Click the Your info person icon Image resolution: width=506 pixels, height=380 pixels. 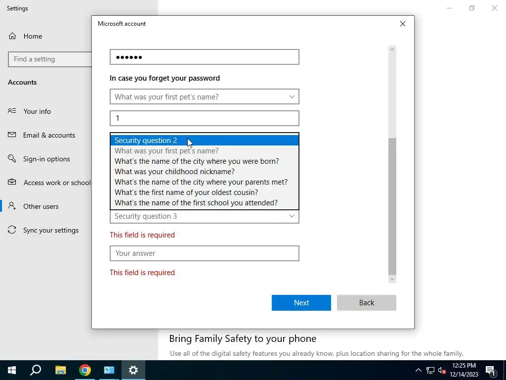pyautogui.click(x=12, y=111)
